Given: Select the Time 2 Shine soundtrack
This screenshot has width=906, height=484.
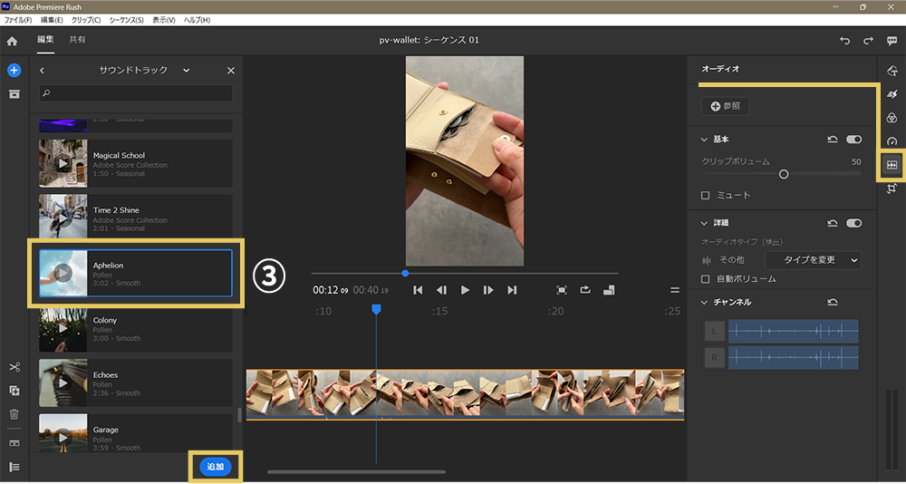Looking at the screenshot, I should coord(136,218).
